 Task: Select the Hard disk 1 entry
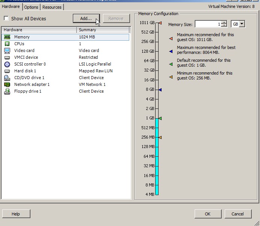tap(25, 71)
